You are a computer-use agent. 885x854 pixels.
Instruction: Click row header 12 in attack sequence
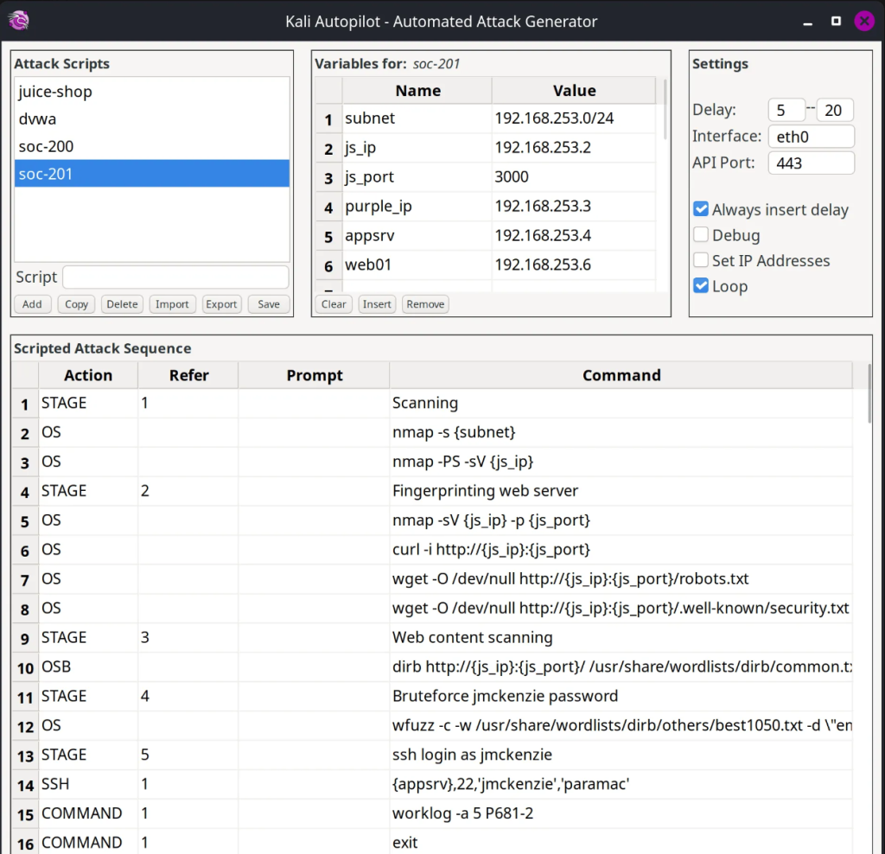pos(25,726)
